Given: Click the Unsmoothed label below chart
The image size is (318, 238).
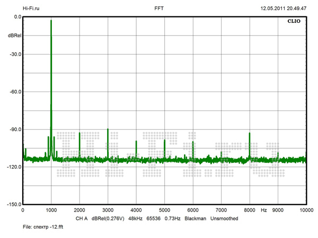Looking at the screenshot, I should coord(224,218).
